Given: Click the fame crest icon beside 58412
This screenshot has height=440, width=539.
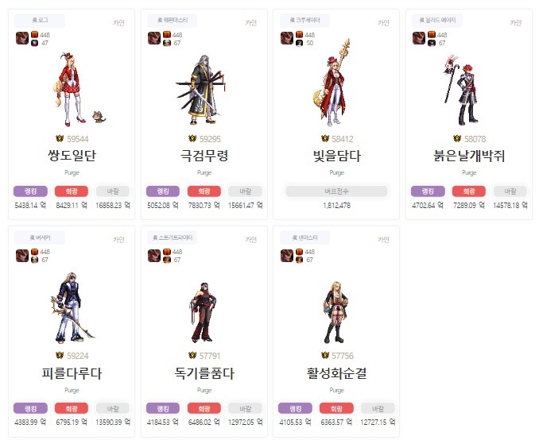Looking at the screenshot, I should (x=325, y=138).
